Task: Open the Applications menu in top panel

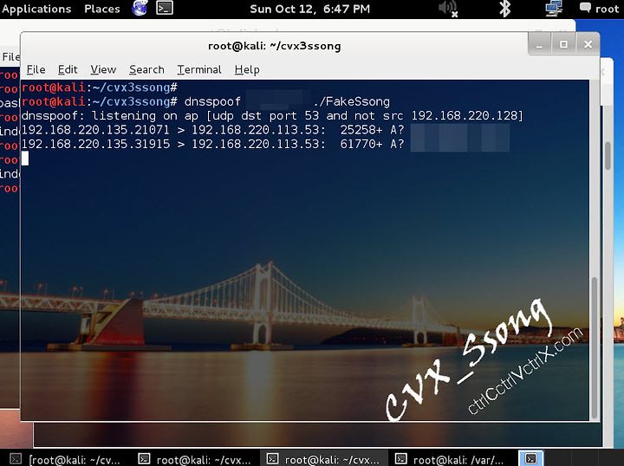Action: coord(36,9)
